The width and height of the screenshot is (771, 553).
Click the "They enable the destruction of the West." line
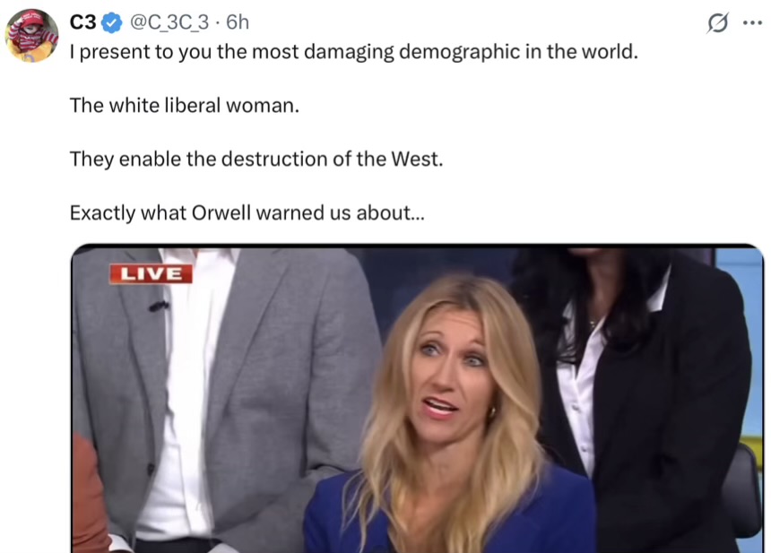coord(256,159)
